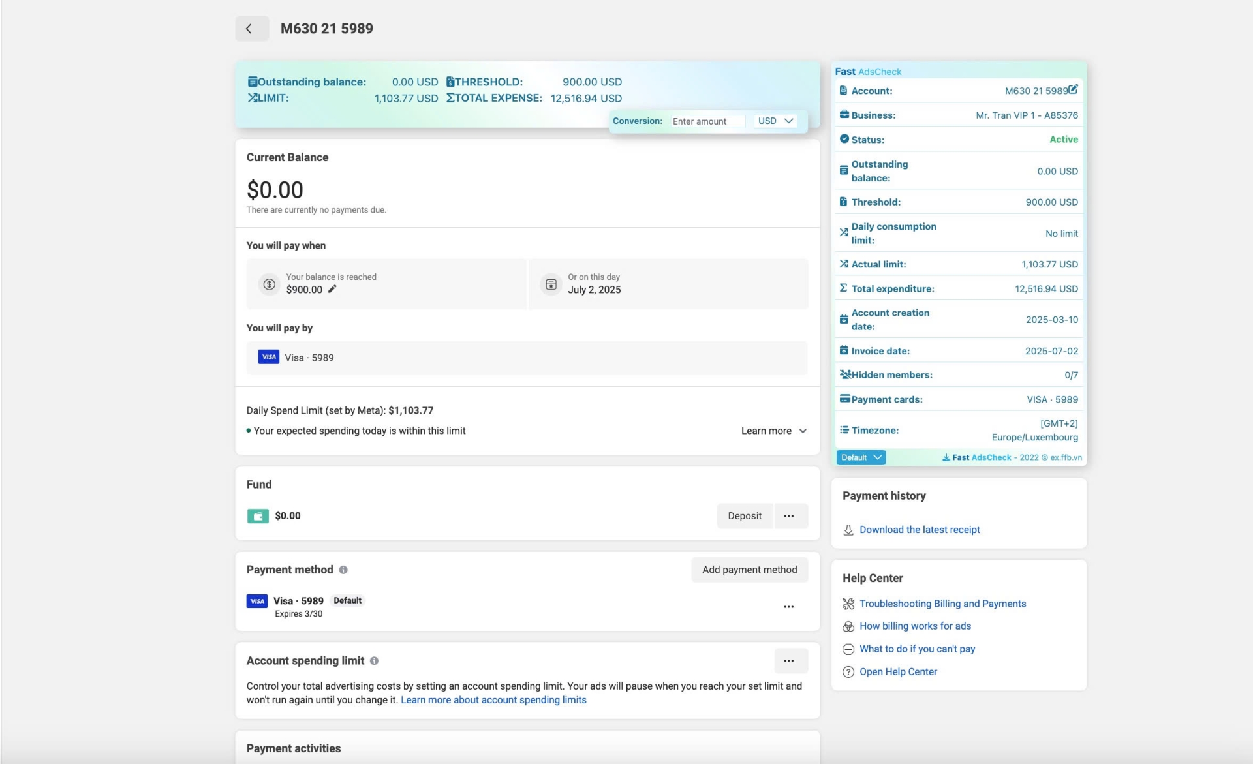Click the conversion Enter amount field
The width and height of the screenshot is (1253, 764).
click(707, 121)
